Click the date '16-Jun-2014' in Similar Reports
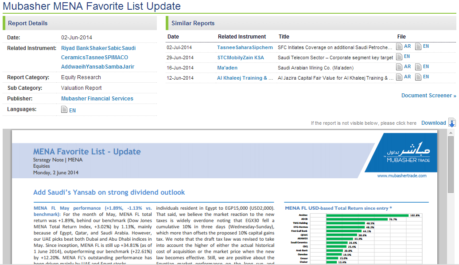Image resolution: width=459 pixels, height=265 pixels. 180,68
